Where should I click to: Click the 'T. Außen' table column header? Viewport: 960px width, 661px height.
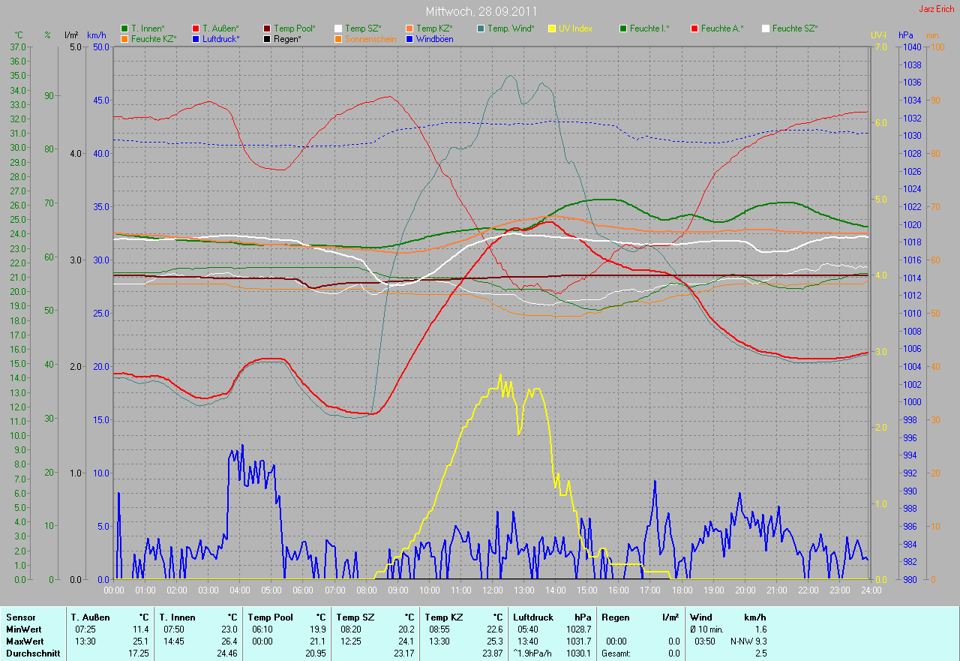(90, 617)
